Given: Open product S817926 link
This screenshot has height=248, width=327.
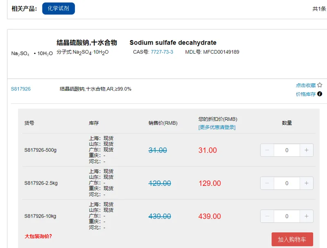Looking at the screenshot, I should point(21,89).
